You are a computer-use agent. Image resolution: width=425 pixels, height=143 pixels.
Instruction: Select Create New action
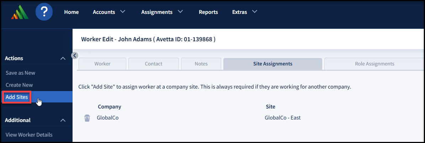click(x=19, y=85)
